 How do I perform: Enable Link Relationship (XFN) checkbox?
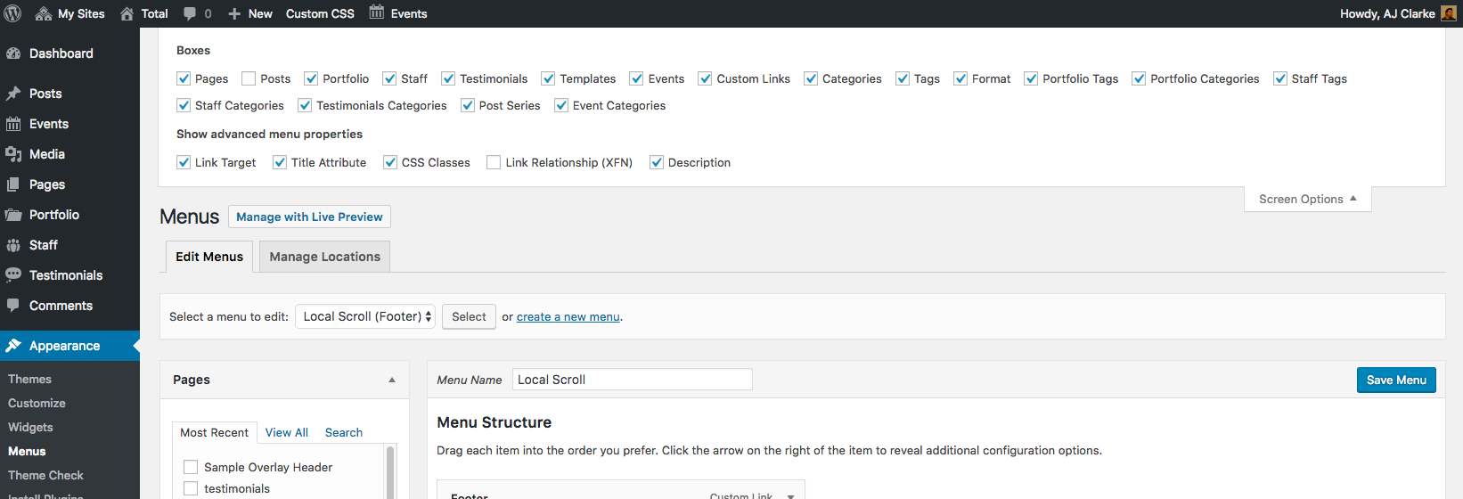point(494,162)
